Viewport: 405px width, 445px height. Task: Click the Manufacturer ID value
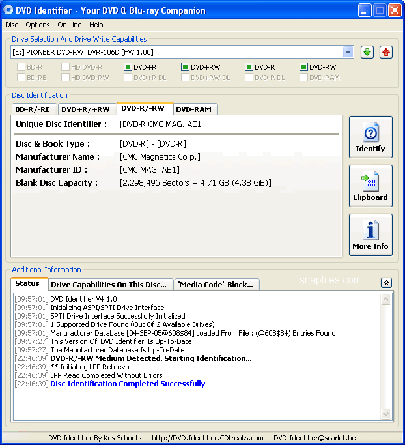(x=150, y=169)
